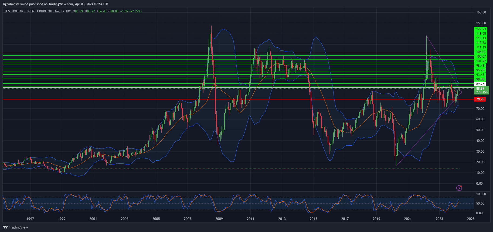This screenshot has width=493, height=232.
Task: Click the red 78.79 price level label
Action: 480,99
